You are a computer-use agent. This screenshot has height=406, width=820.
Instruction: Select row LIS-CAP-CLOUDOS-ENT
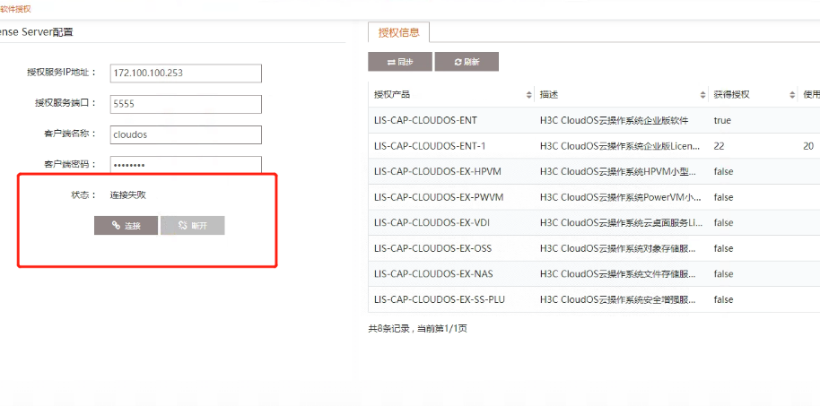(x=594, y=120)
